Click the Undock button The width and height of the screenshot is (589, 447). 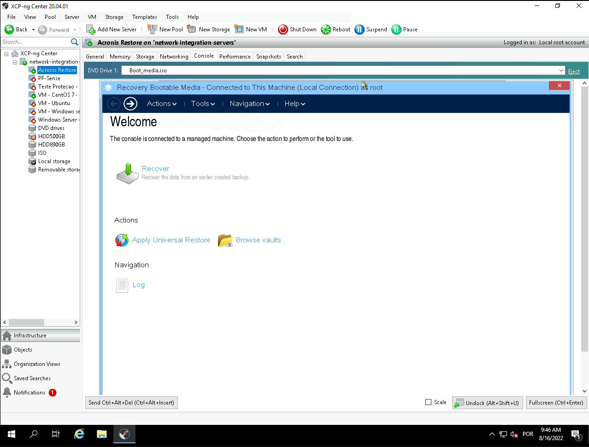[488, 403]
